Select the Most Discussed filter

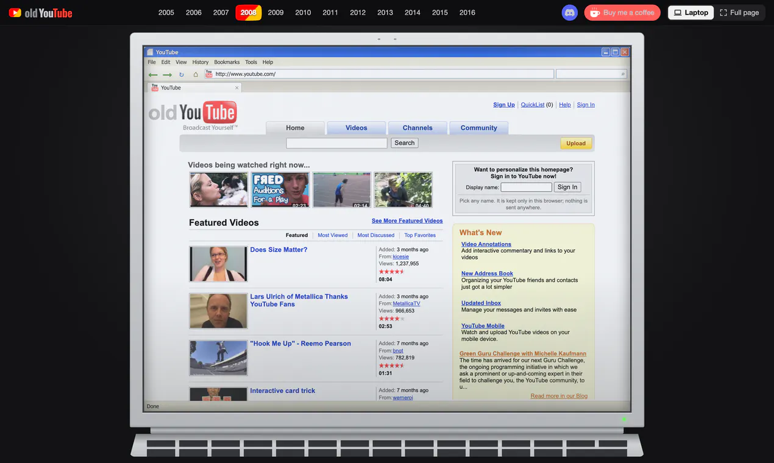pyautogui.click(x=376, y=235)
